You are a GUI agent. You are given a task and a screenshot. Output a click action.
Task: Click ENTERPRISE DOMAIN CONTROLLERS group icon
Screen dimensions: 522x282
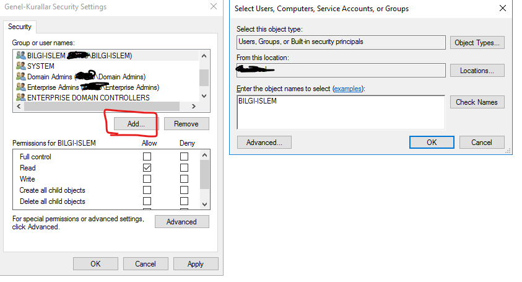(20, 97)
